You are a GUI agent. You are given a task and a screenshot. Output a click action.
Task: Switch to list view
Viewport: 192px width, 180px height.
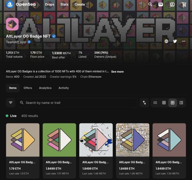click(155, 103)
